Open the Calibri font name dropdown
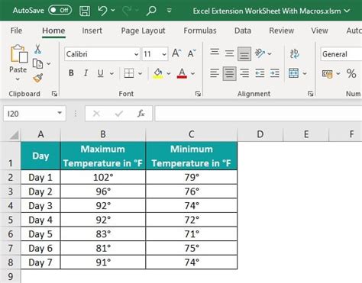The image size is (362, 283). pos(137,54)
